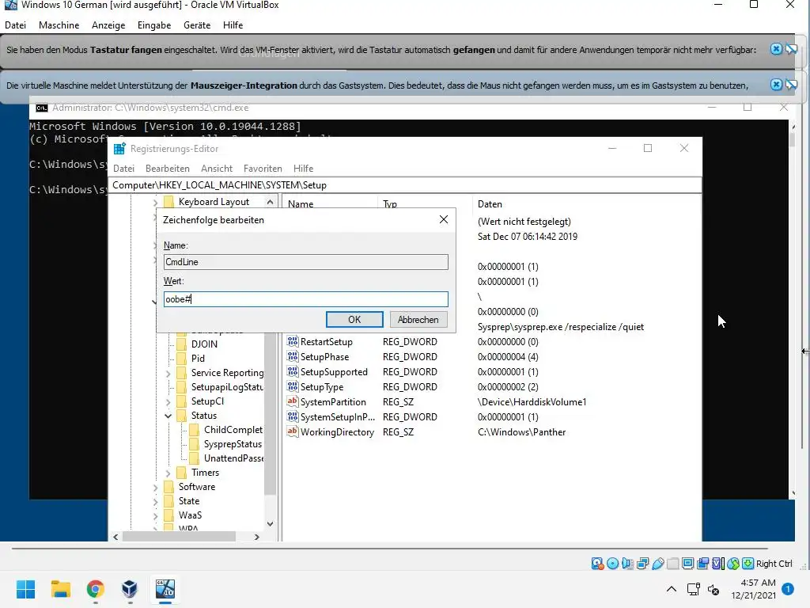Viewport: 810px width, 608px height.
Task: Confirm the string edit with OK
Action: [x=354, y=320]
